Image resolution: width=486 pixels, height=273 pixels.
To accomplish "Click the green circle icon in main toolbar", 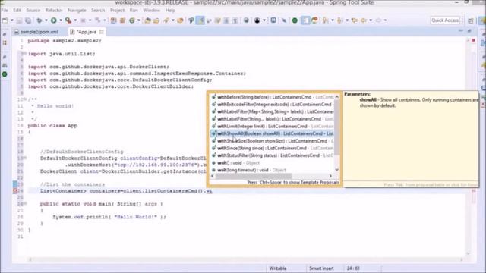I will pos(295,20).
